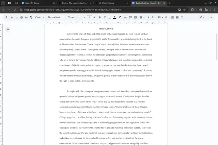This screenshot has width=218, height=145.
Task: Decrease font size with minus button
Action: pos(84,17)
